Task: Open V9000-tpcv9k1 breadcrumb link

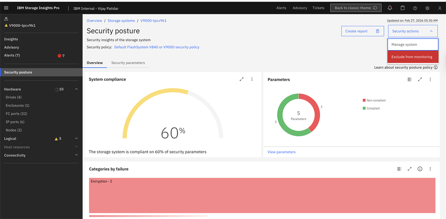Action: click(x=153, y=21)
